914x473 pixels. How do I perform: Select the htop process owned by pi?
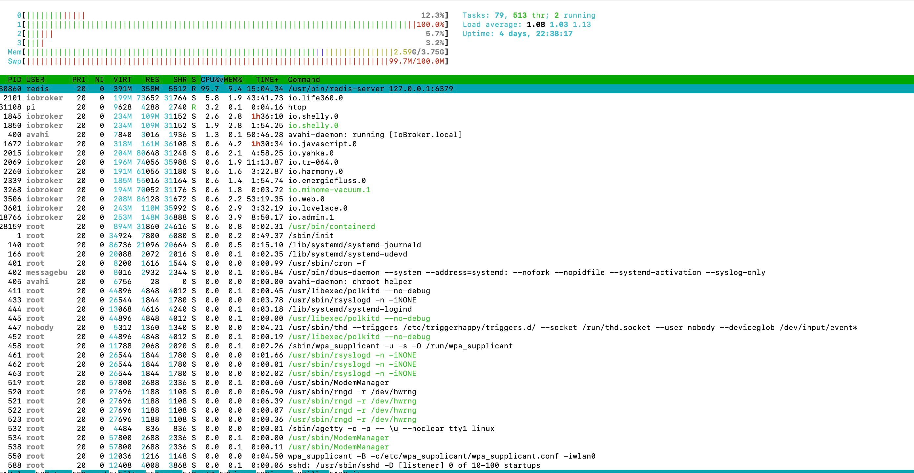[297, 107]
